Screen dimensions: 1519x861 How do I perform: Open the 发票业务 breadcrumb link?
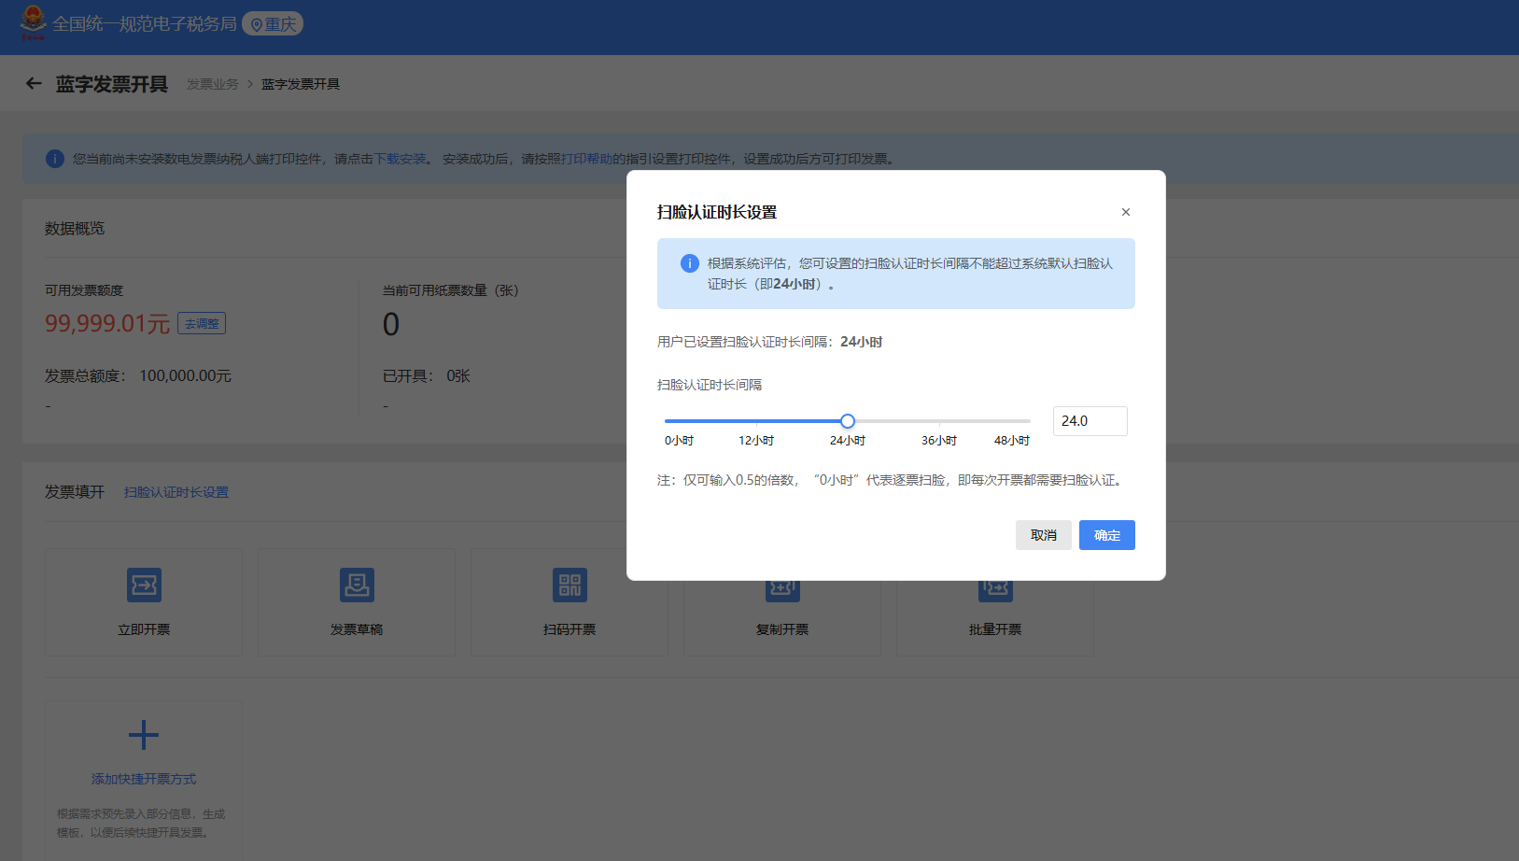tap(213, 84)
